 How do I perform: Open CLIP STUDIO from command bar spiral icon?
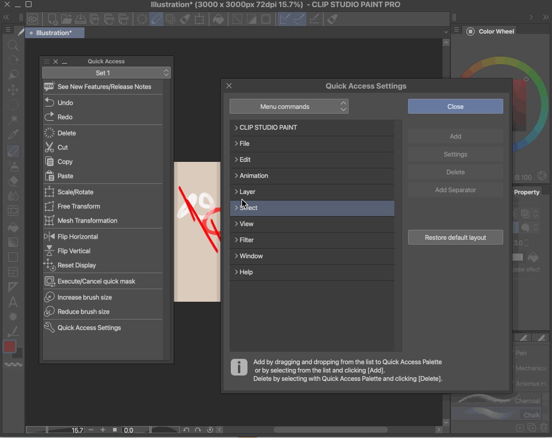(33, 18)
